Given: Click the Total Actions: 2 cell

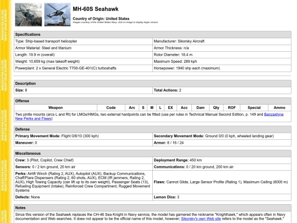Looking at the screenshot, I should 222,90.
